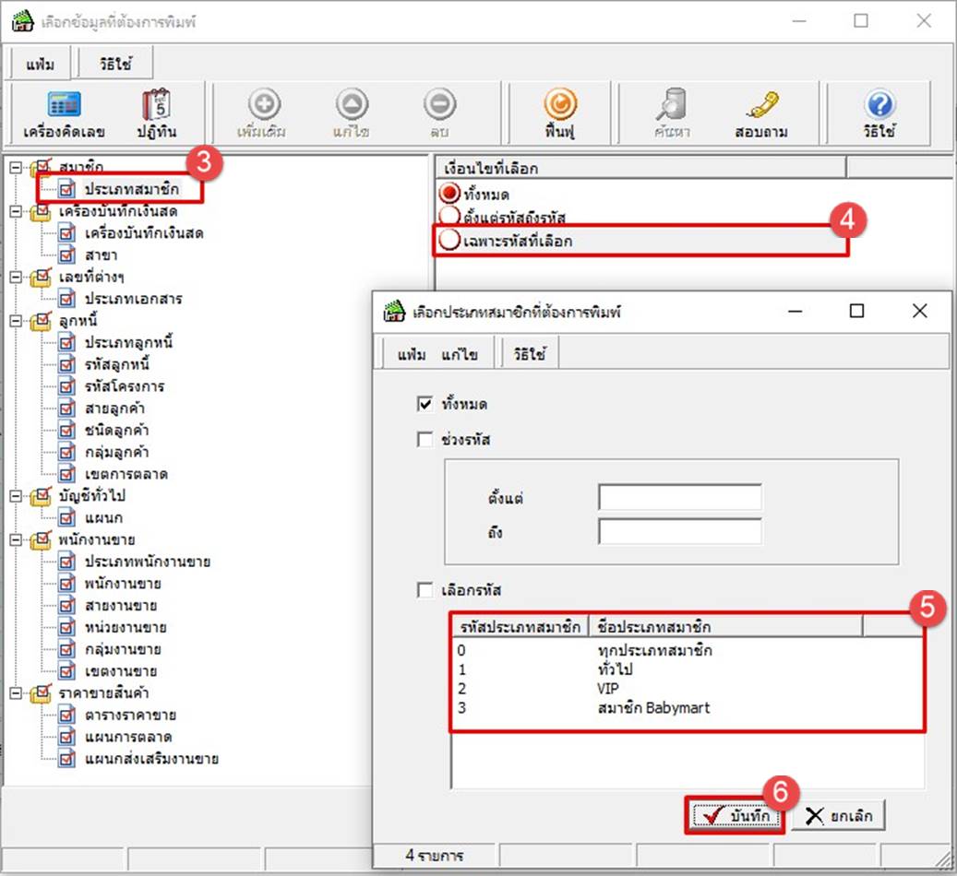Select the VIP row in member type list

click(x=606, y=688)
